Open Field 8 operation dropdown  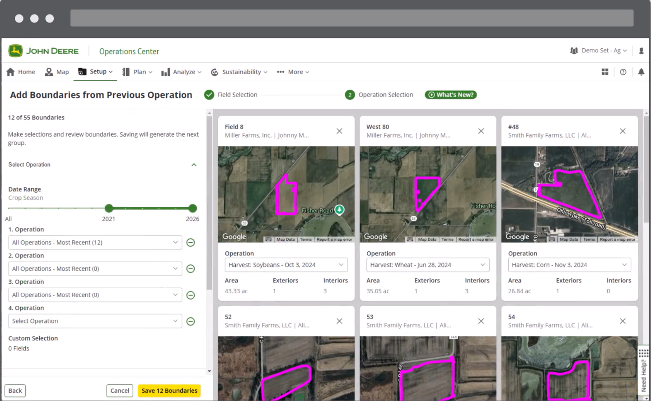click(x=286, y=265)
